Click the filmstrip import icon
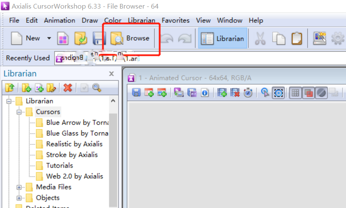The height and width of the screenshot is (208, 346). pyautogui.click(x=192, y=92)
